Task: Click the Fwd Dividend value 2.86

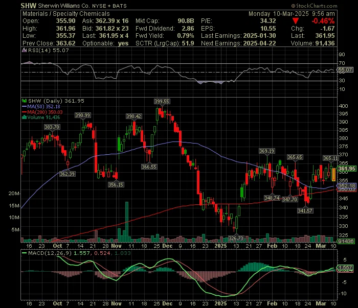Action: (188, 29)
